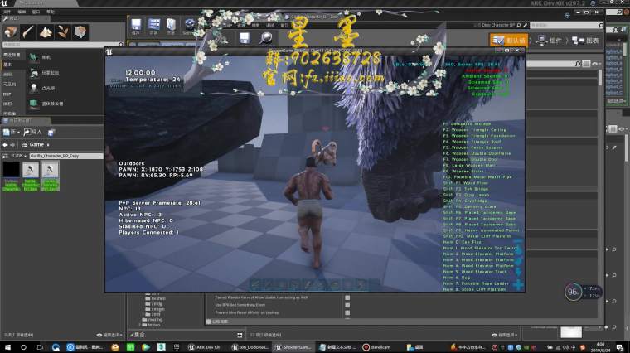Click the point light bulb icon
The width and height of the screenshot is (630, 353).
(x=34, y=88)
